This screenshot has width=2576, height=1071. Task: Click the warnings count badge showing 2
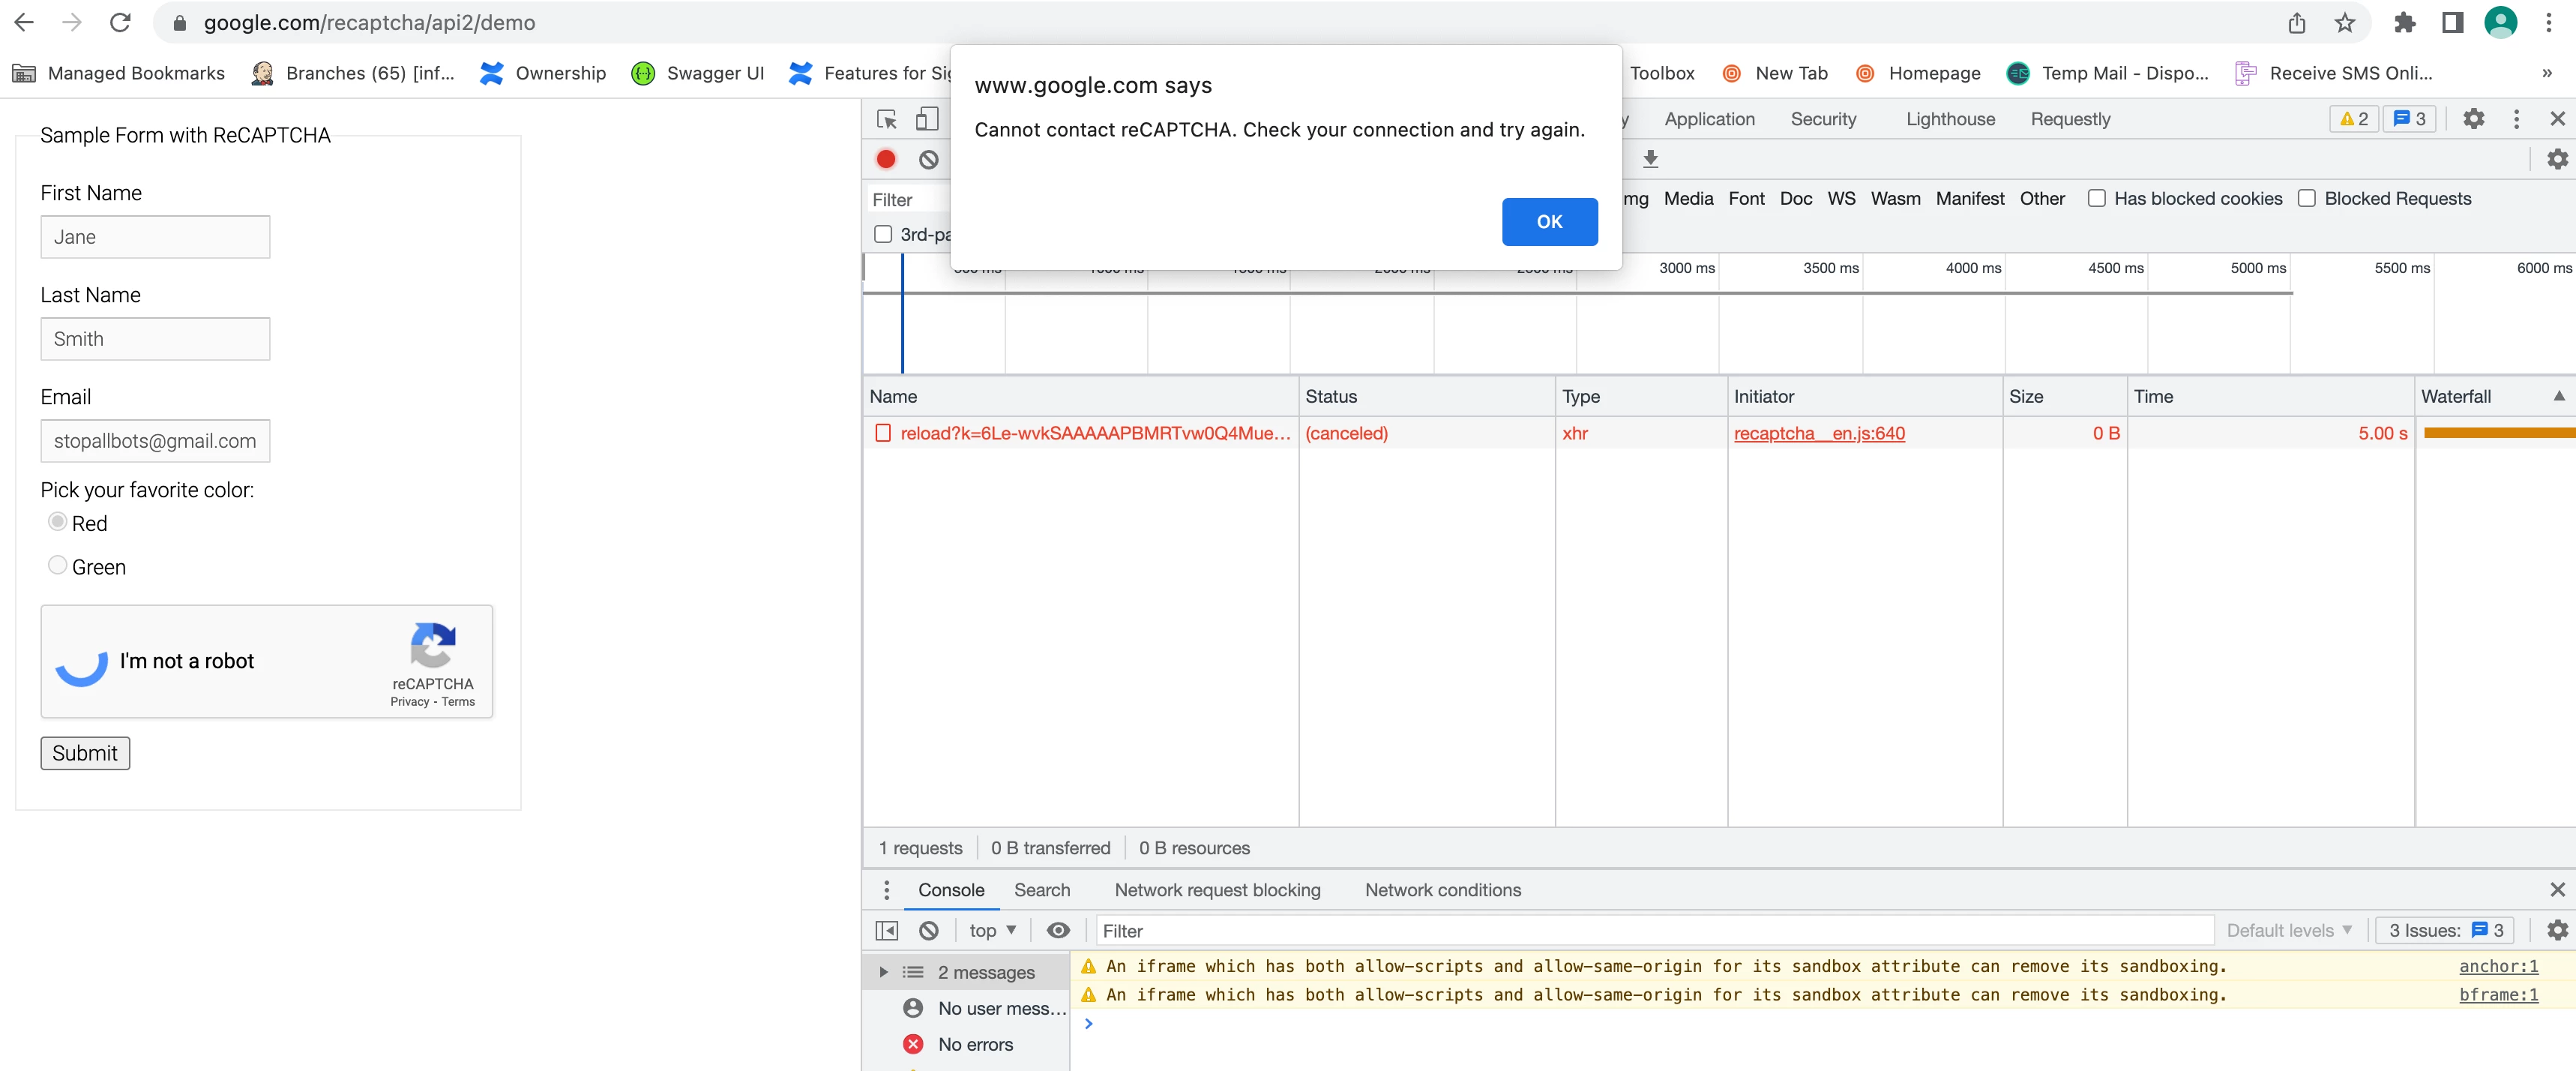point(2354,119)
